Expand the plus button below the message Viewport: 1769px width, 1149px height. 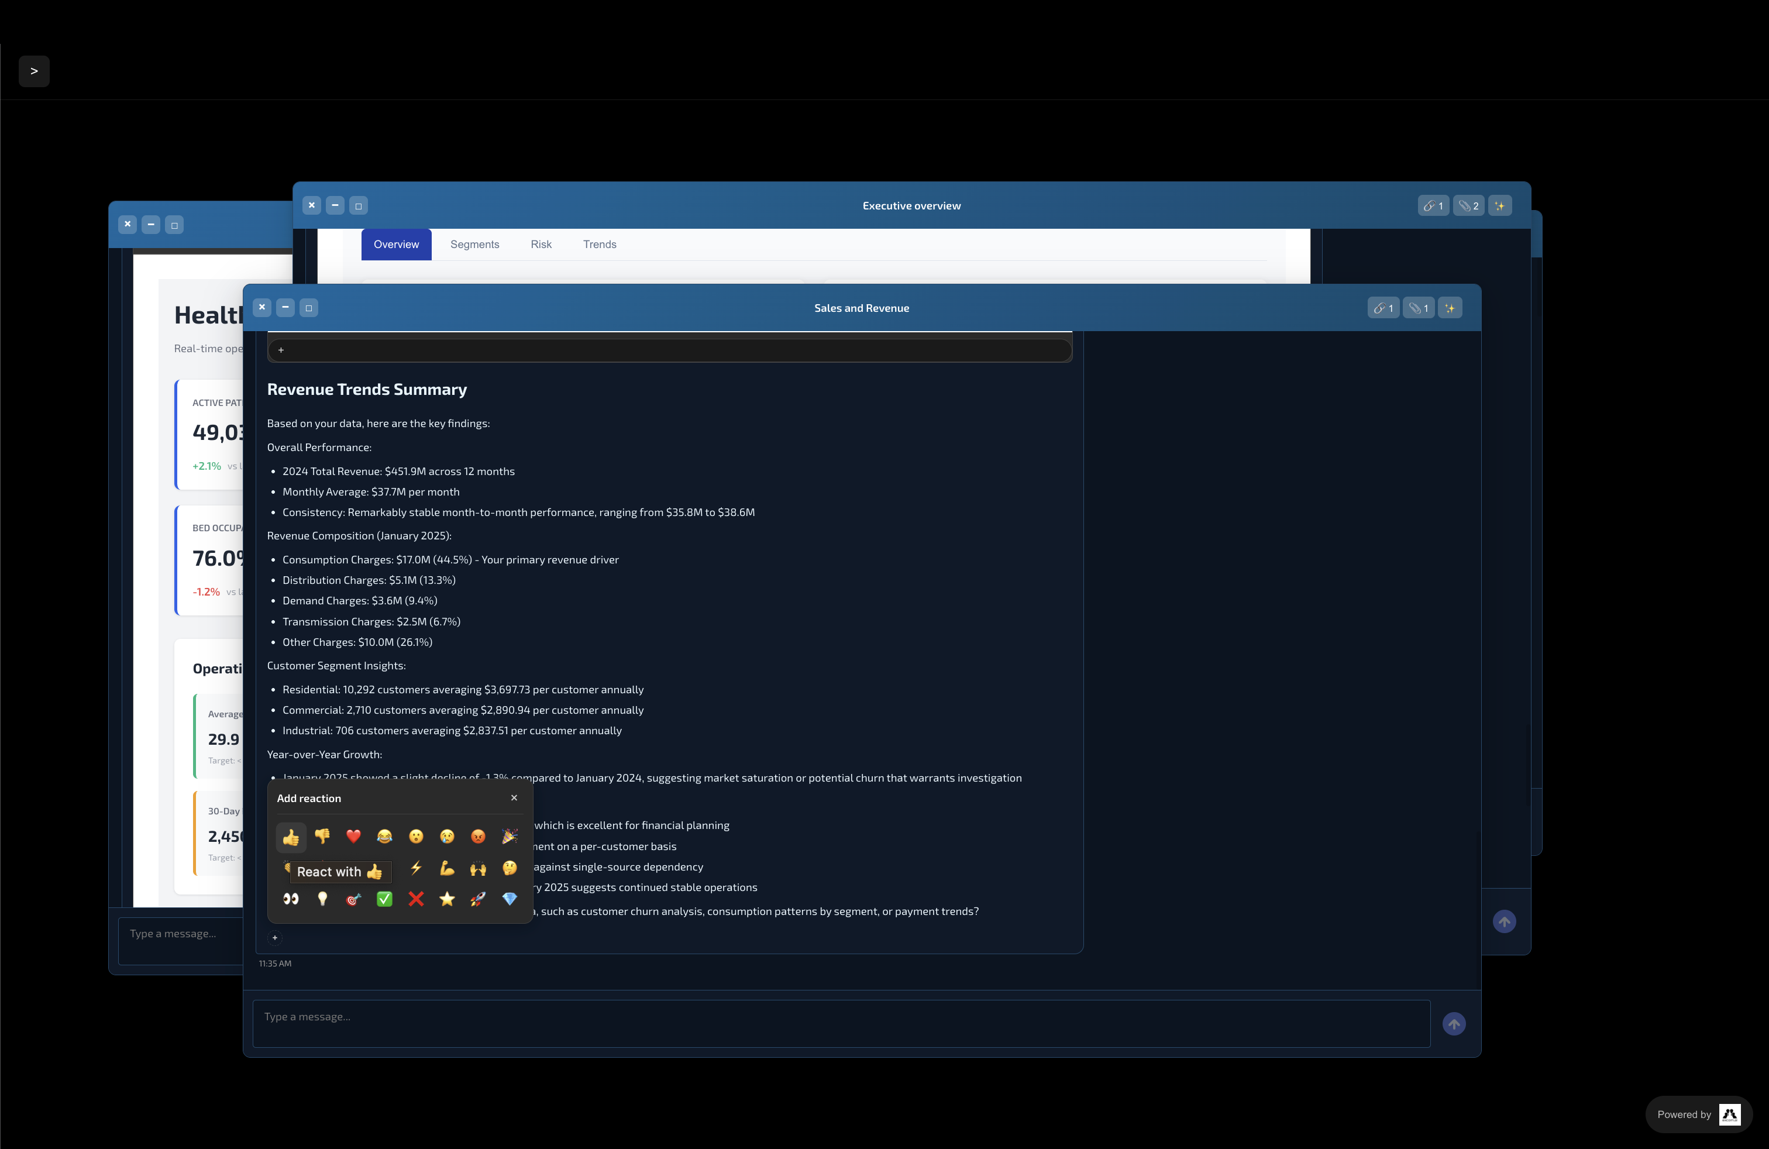(274, 938)
